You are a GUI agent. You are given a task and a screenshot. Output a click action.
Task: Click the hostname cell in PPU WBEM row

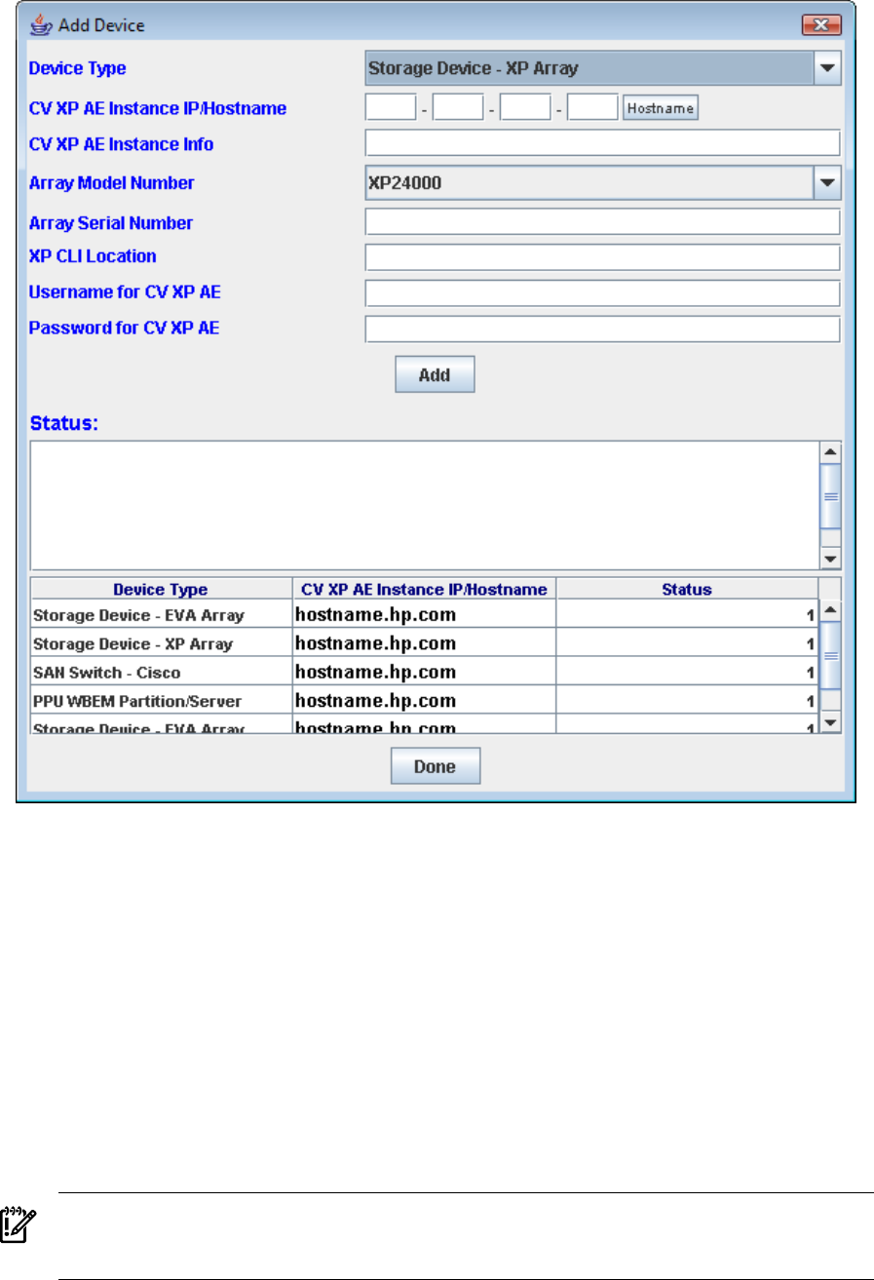424,700
